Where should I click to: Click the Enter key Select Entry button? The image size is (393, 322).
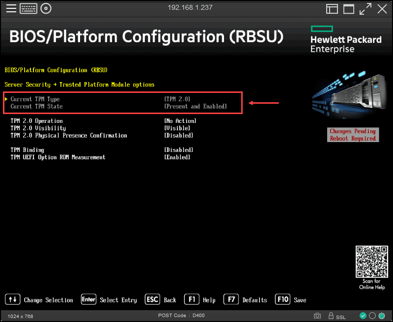tap(88, 299)
